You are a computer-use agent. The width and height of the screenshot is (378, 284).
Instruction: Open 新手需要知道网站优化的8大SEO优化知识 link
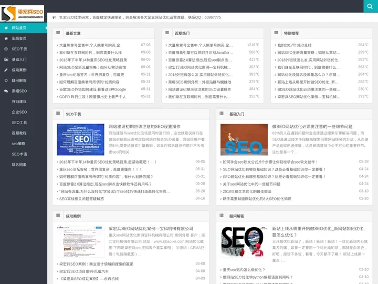tap(256, 199)
